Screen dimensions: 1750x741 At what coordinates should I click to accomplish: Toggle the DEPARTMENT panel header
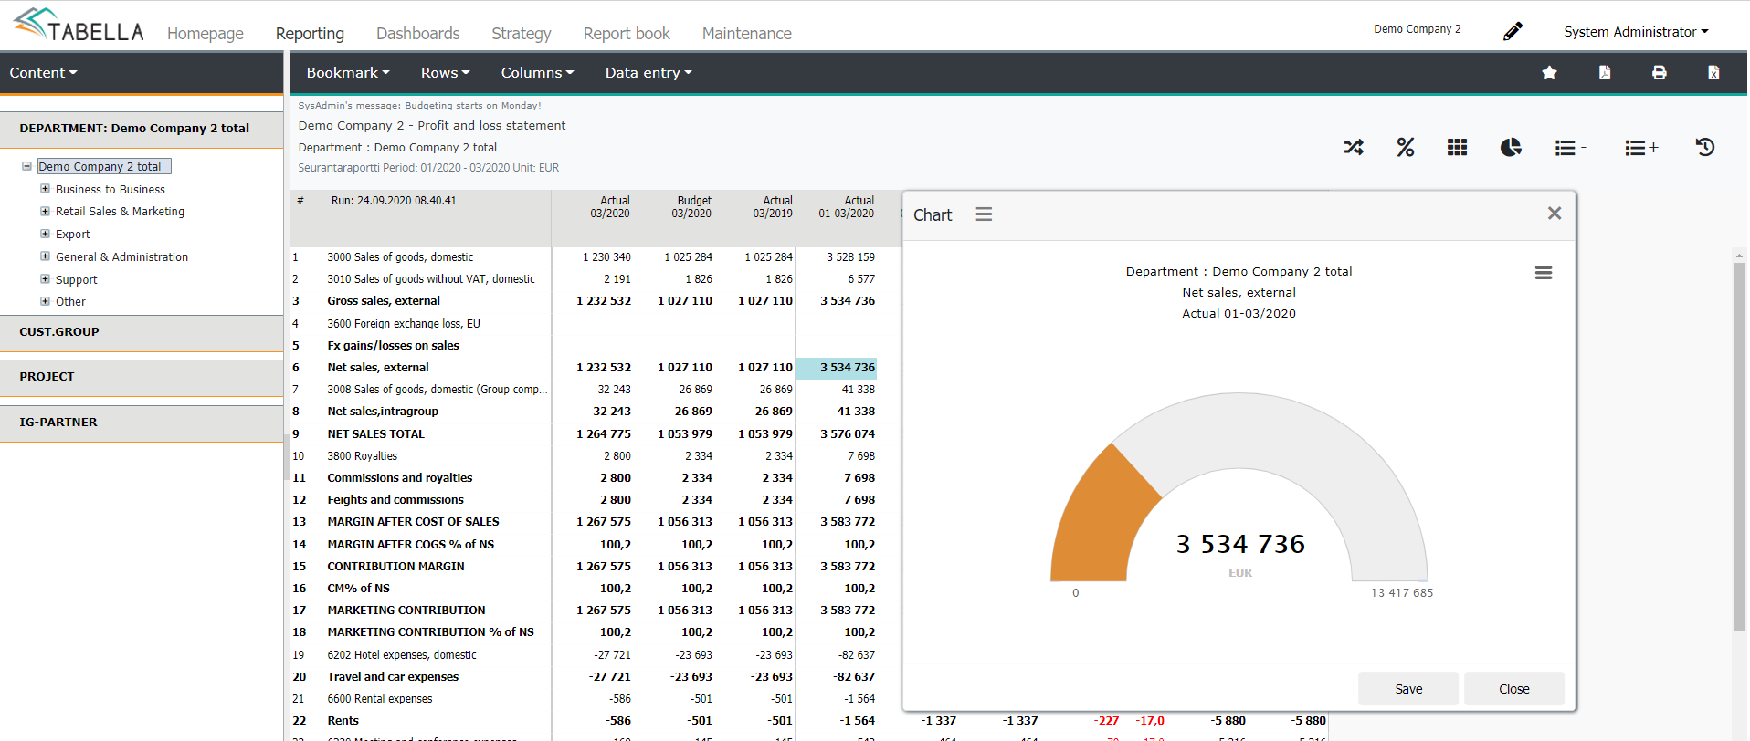pyautogui.click(x=142, y=129)
